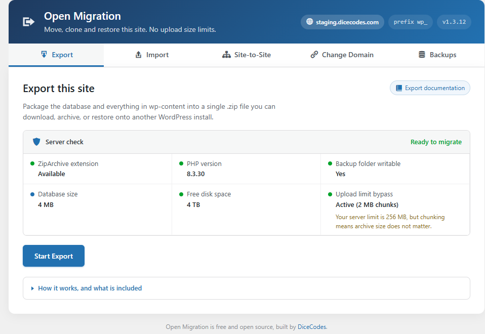485x334 pixels.
Task: Click the green dot beside ZipArchive extension
Action: (32, 163)
